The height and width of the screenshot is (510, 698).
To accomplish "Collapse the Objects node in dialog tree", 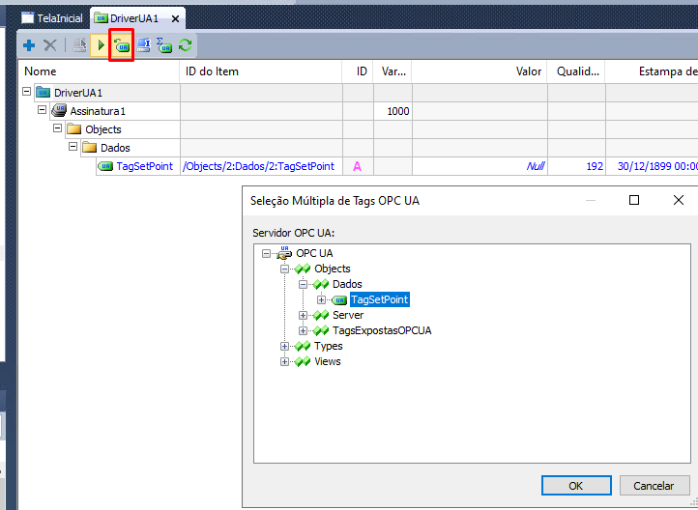I will (x=284, y=269).
